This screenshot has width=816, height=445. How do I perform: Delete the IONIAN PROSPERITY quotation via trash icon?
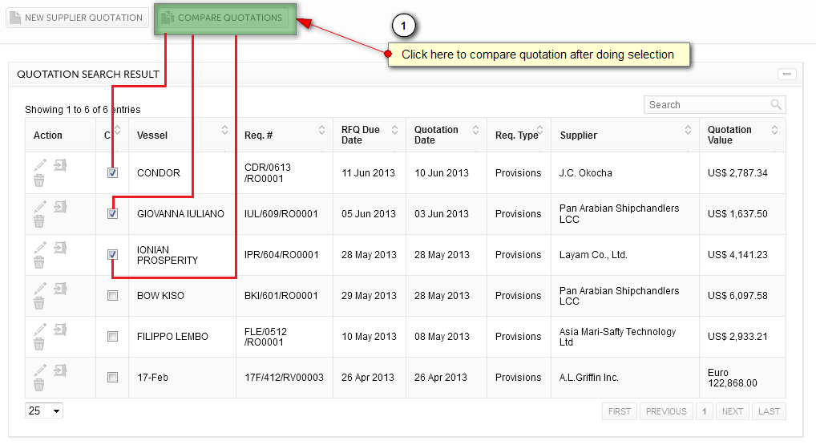tap(39, 262)
